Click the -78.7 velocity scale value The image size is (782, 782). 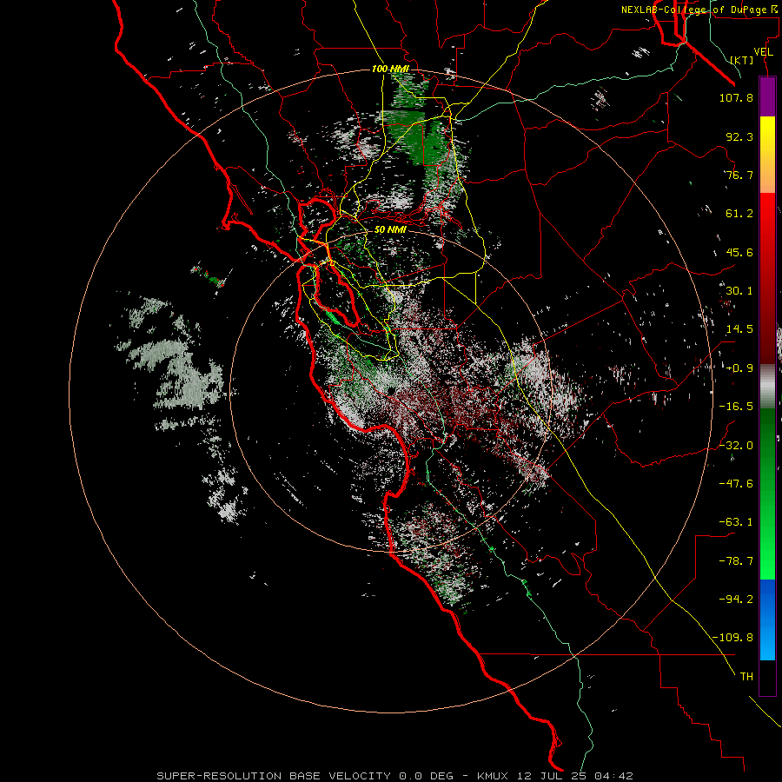tap(736, 561)
